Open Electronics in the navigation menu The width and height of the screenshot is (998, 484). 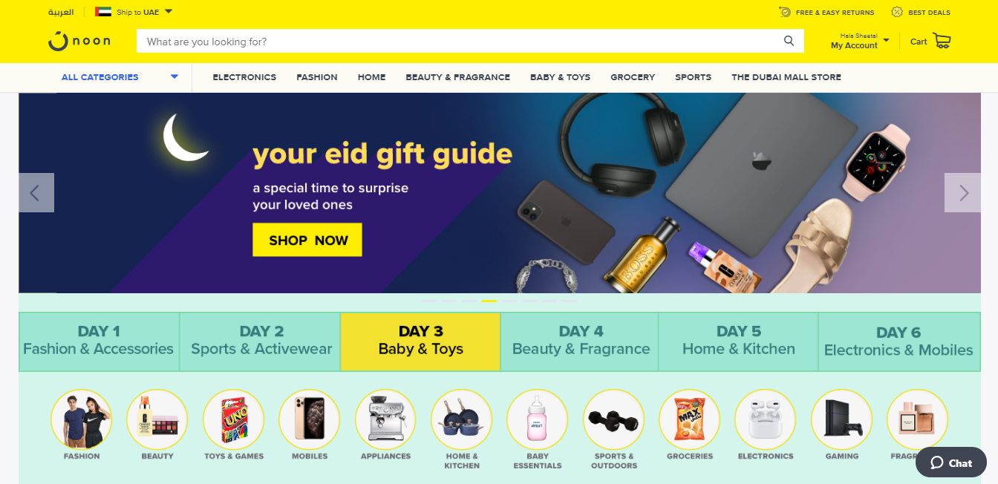(244, 77)
